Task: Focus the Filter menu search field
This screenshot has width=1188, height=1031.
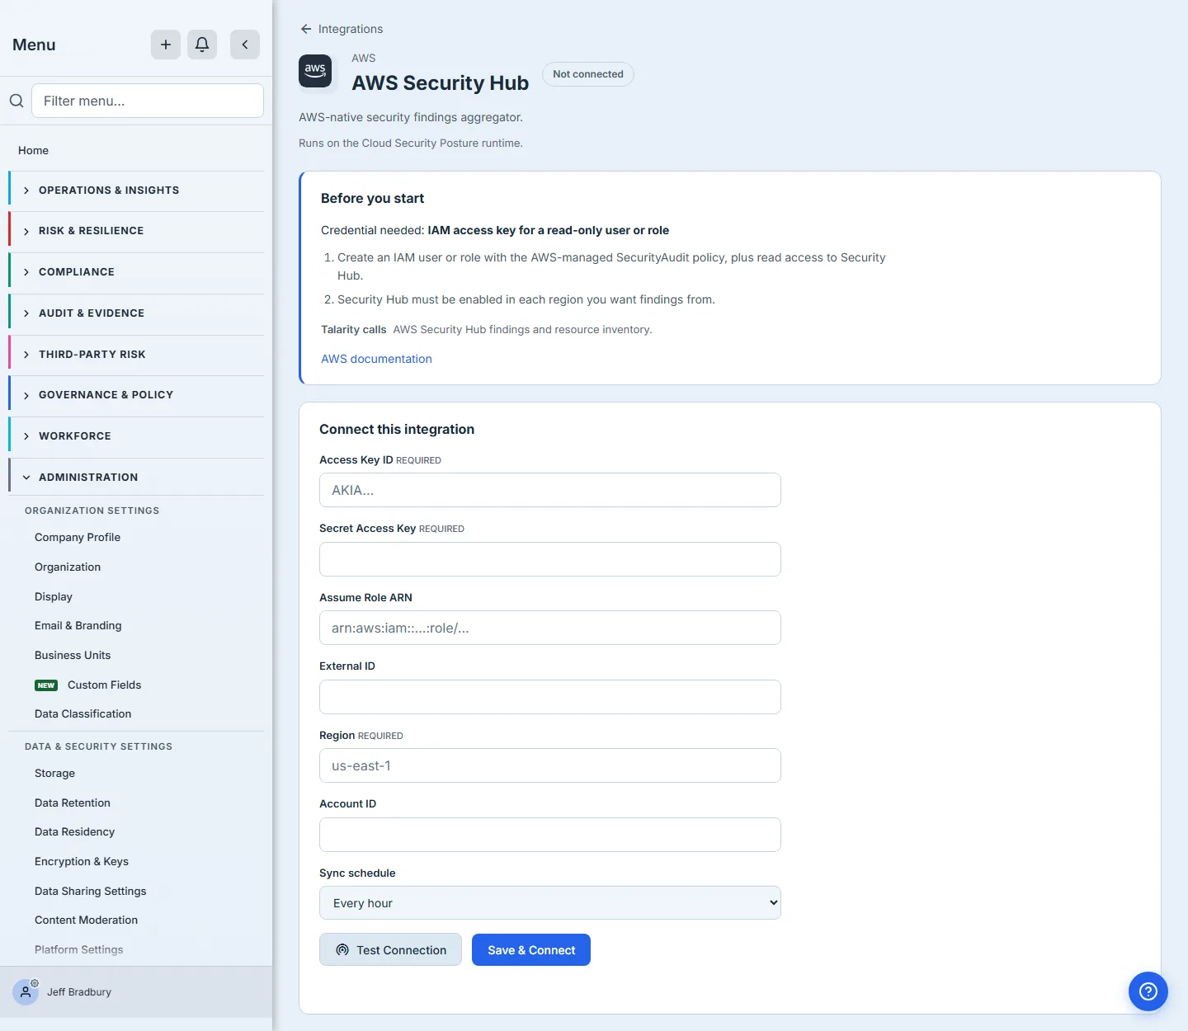Action: (x=148, y=101)
